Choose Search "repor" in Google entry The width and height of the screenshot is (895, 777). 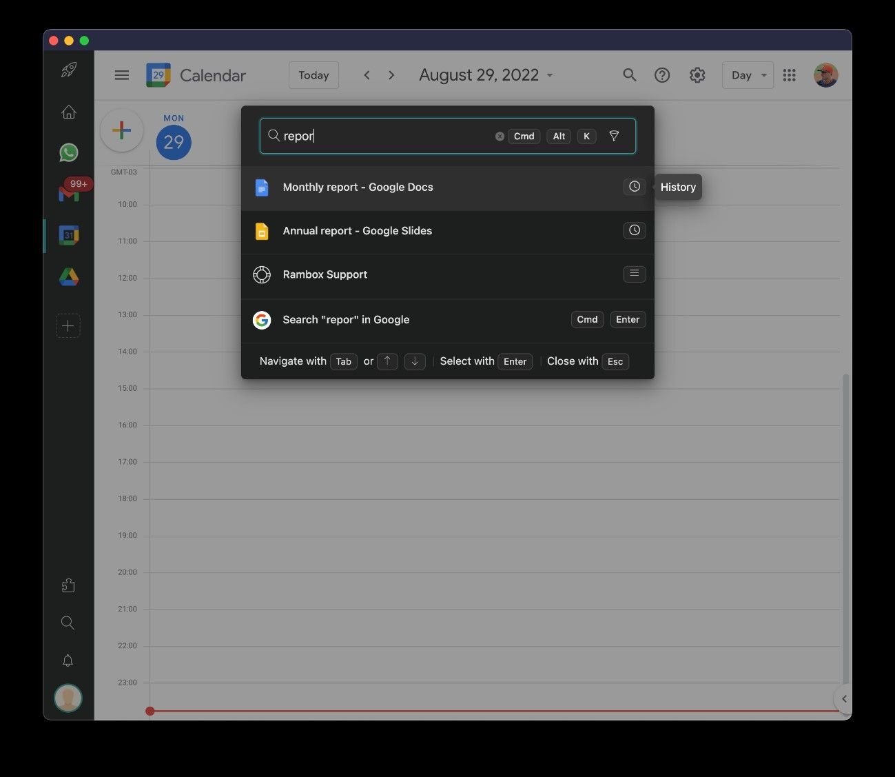pyautogui.click(x=346, y=319)
